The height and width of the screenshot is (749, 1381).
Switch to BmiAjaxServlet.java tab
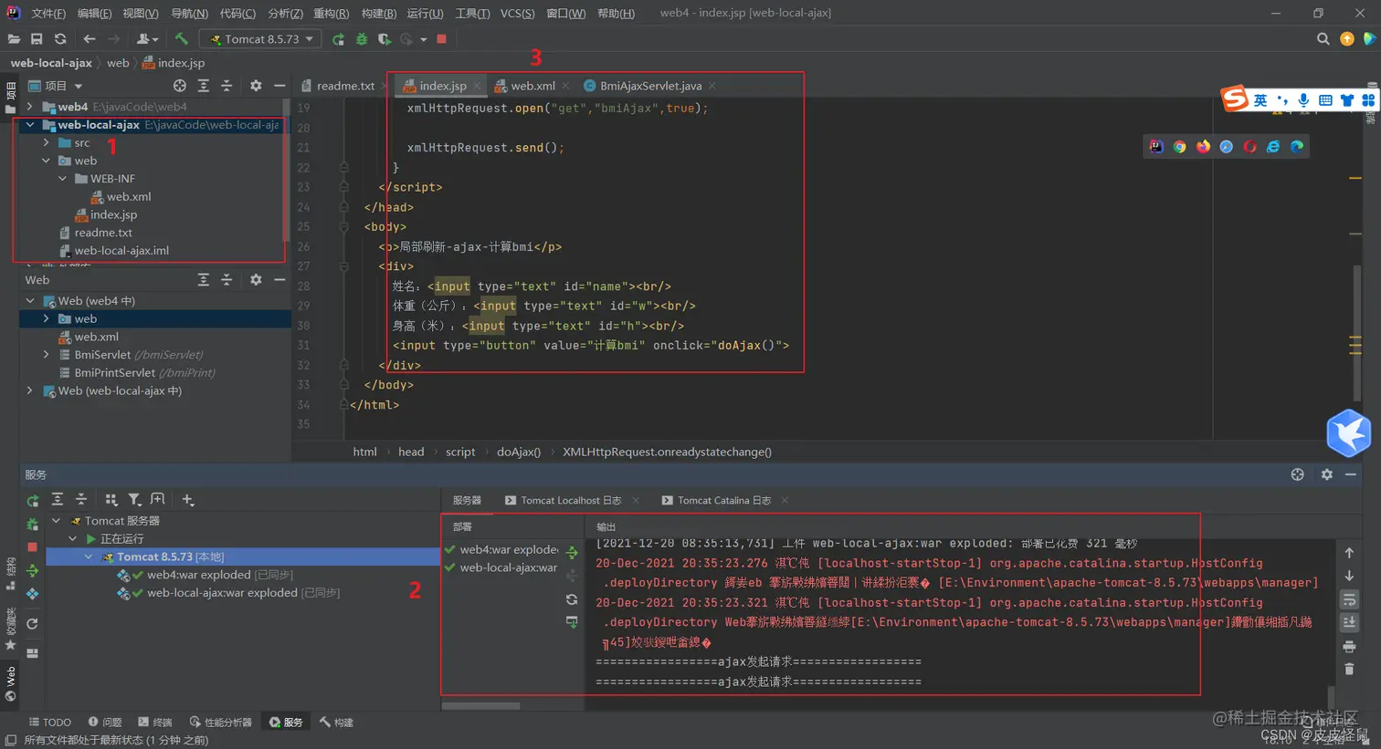pos(650,86)
